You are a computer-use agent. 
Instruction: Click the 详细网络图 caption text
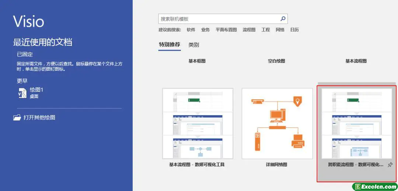coord(276,165)
